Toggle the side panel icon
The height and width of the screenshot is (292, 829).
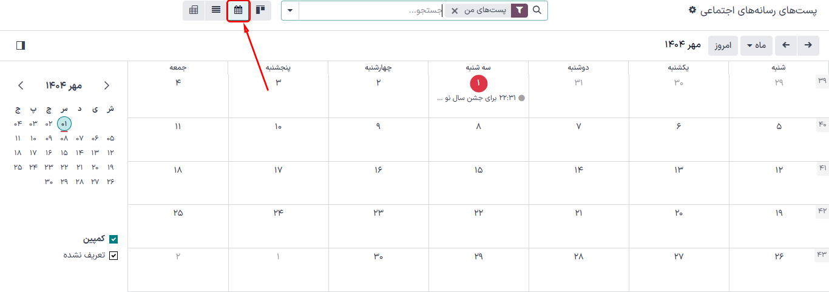21,45
